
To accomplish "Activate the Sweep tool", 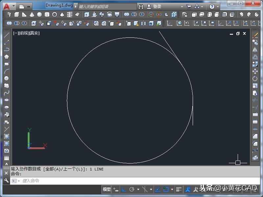I will coord(102,14).
